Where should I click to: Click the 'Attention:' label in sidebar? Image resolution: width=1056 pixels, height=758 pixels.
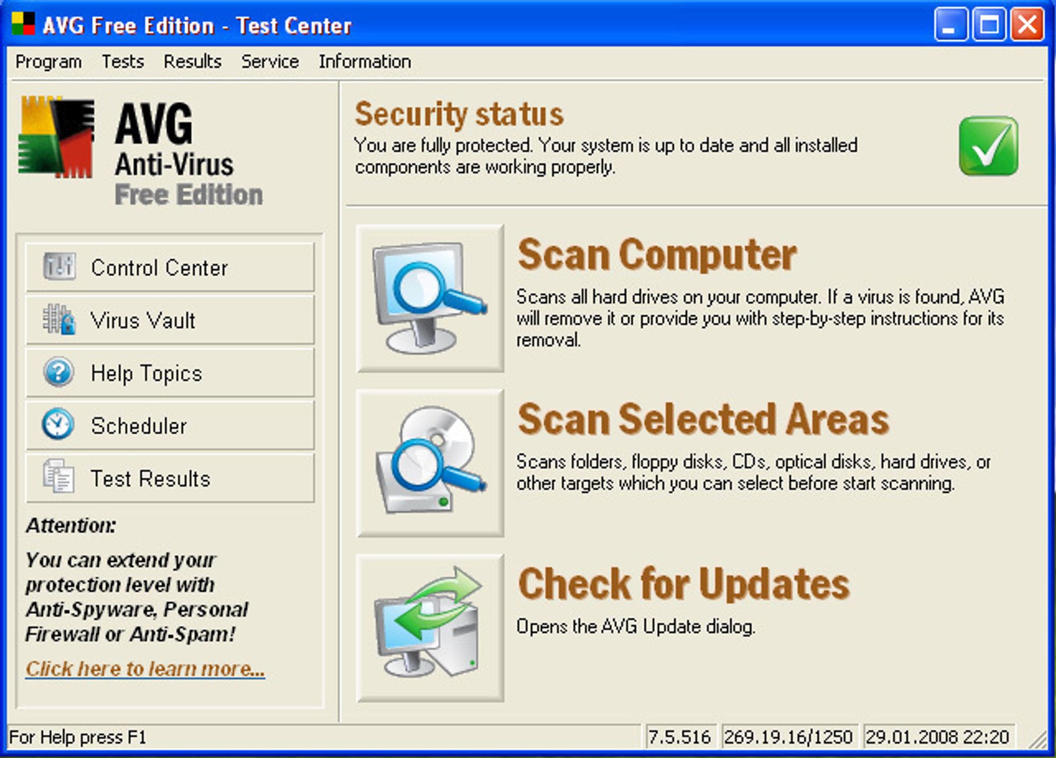click(71, 525)
